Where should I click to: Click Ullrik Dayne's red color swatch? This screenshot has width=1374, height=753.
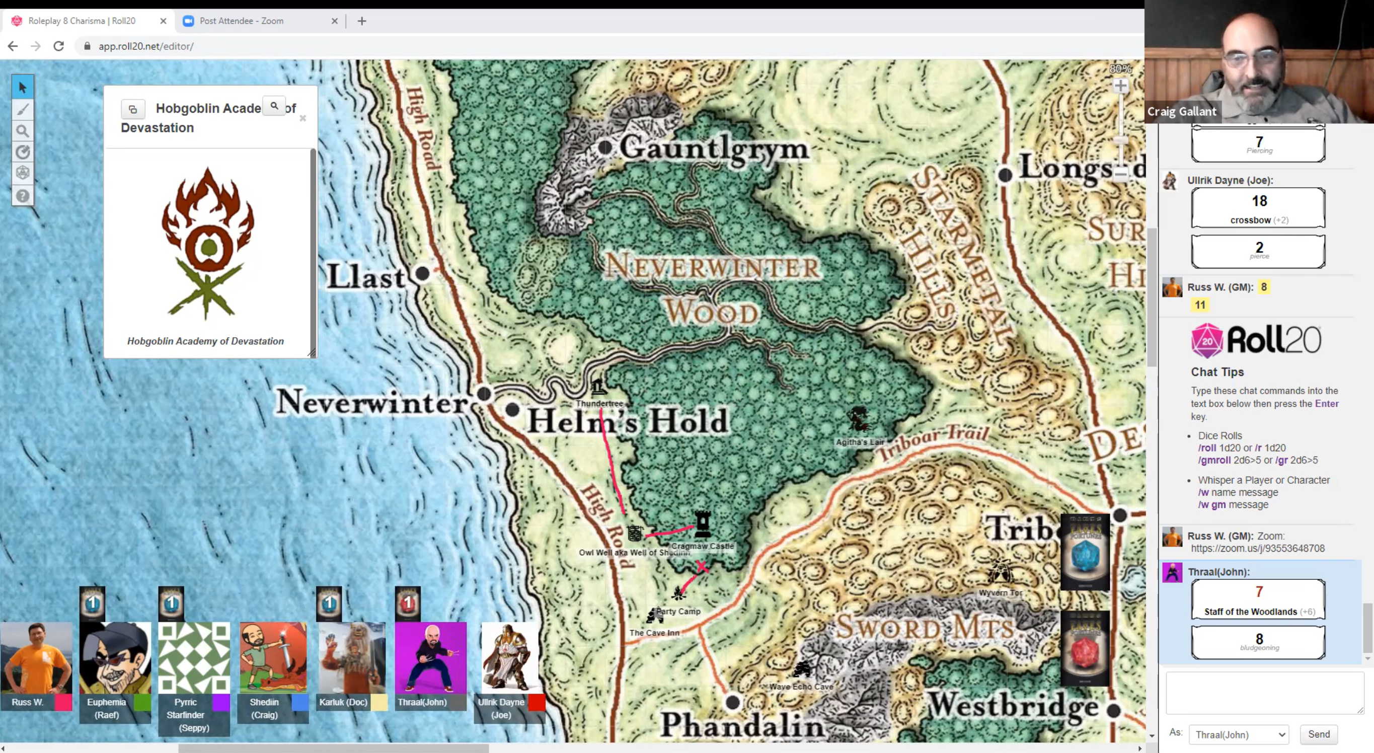point(537,702)
